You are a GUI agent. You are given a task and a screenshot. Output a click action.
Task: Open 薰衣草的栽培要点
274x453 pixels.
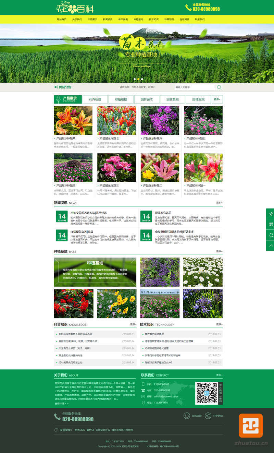pos(154,334)
